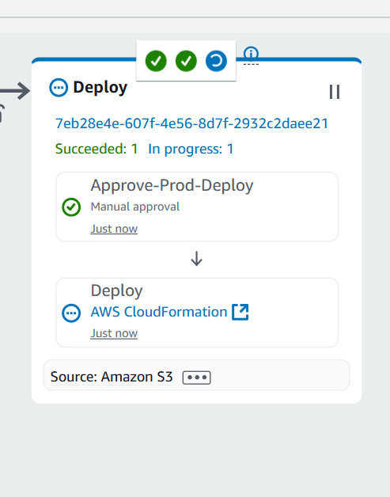The width and height of the screenshot is (390, 497).
Task: Click the blue in-progress spinner icon
Action: (x=216, y=61)
